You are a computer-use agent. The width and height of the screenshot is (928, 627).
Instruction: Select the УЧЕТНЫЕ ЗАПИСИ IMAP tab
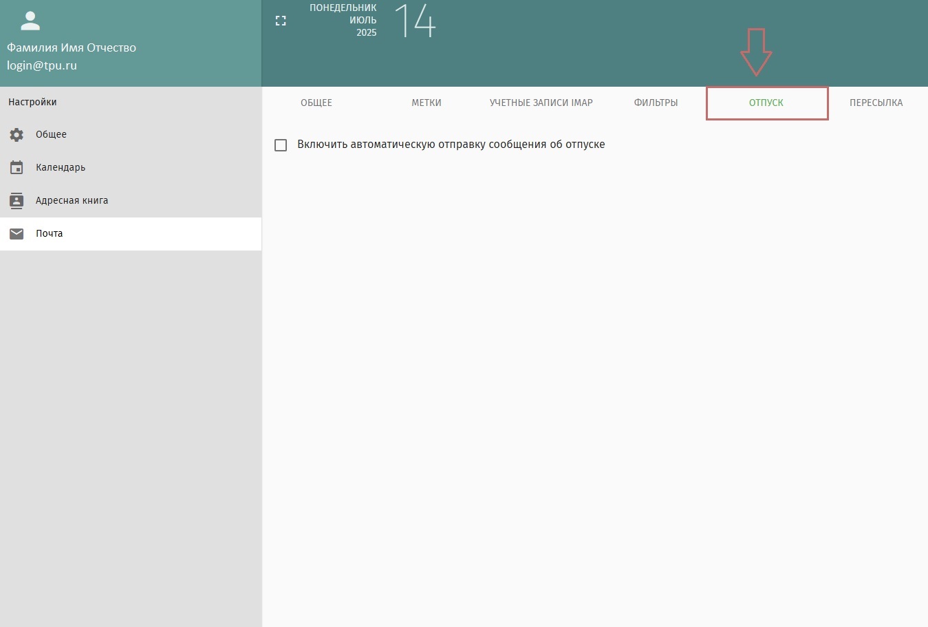(x=541, y=103)
